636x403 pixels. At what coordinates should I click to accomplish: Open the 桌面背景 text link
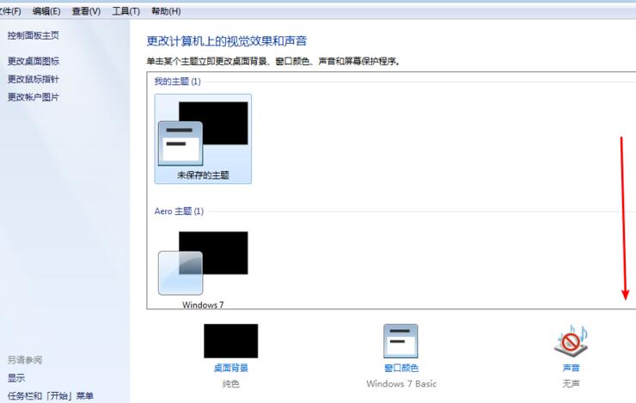tap(231, 368)
